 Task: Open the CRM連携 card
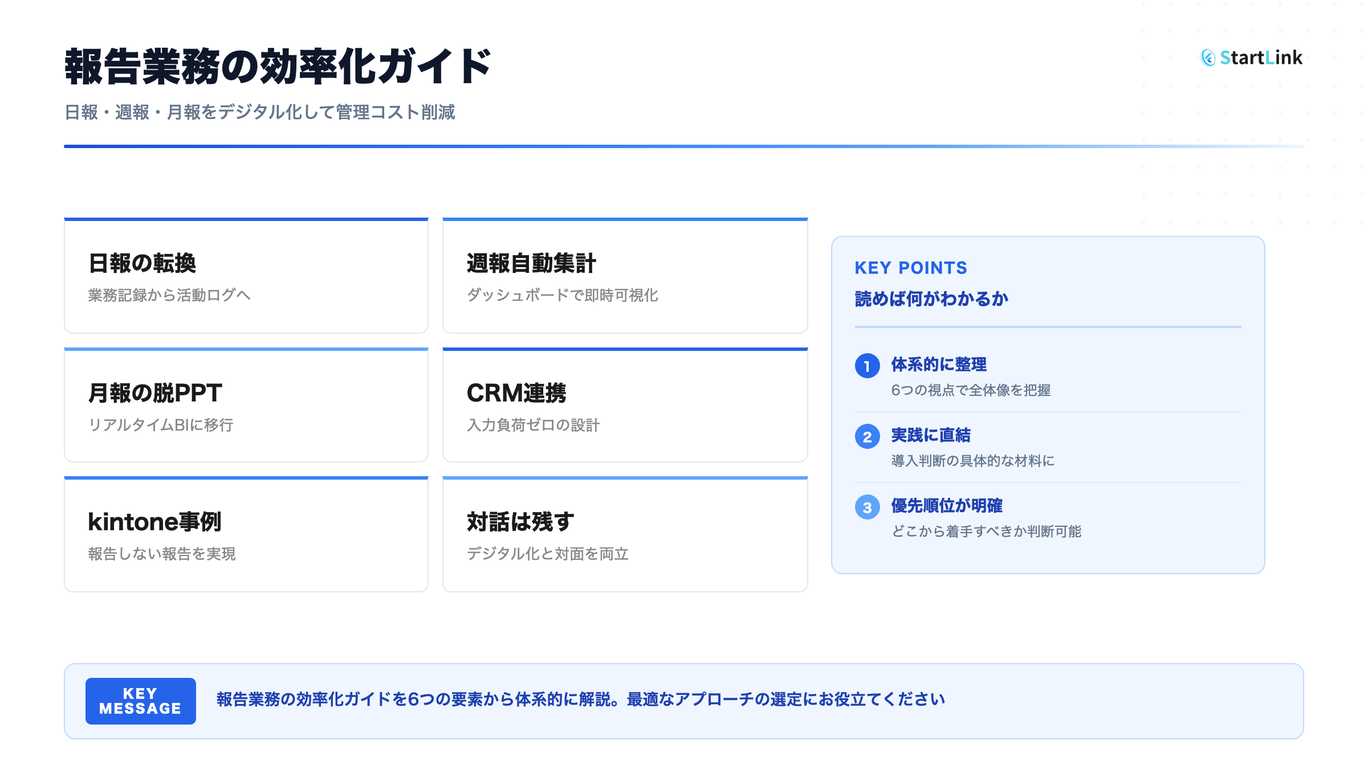click(625, 406)
